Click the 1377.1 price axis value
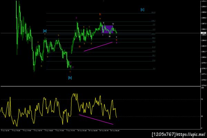Image resolution: width=207 pixels, height=138 pixels. point(204,74)
